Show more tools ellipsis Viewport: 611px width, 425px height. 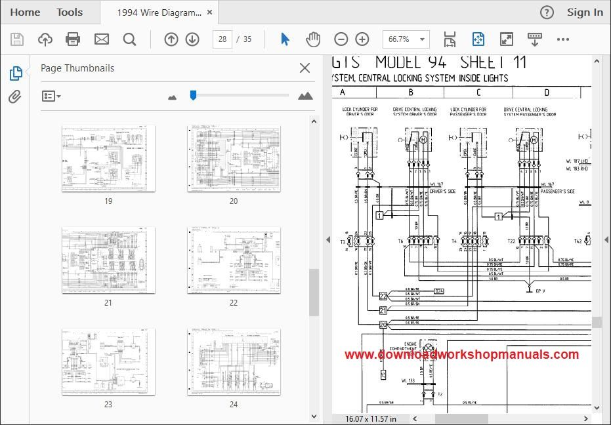[563, 39]
